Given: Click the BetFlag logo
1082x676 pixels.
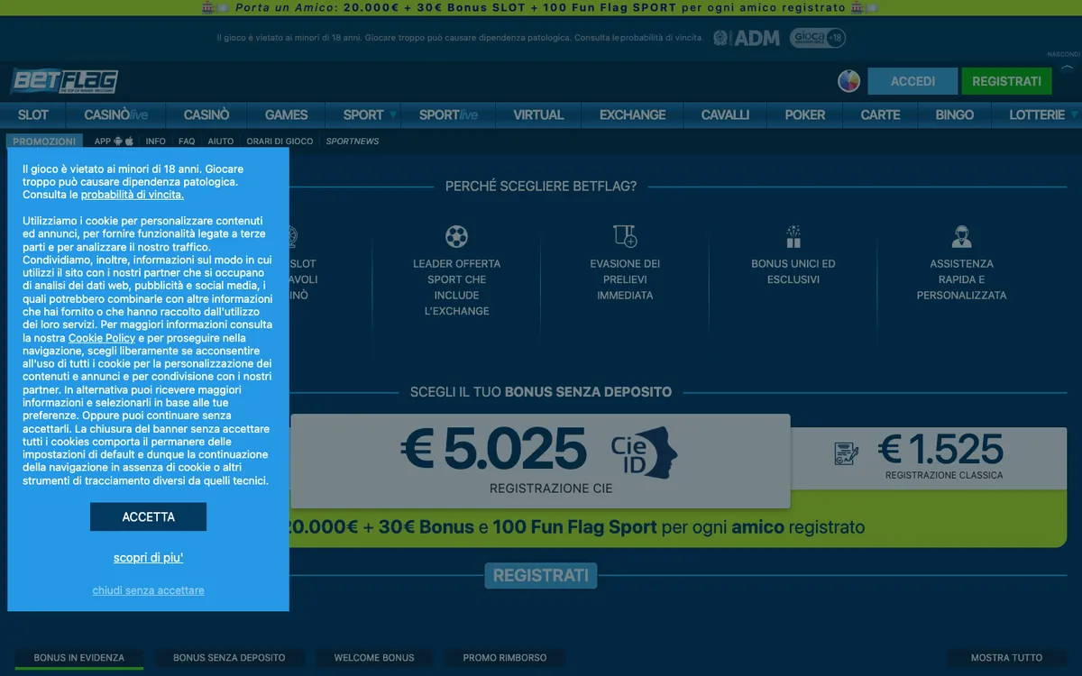Looking at the screenshot, I should 64,81.
